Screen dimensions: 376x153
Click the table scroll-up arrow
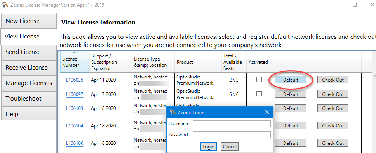click(x=374, y=76)
